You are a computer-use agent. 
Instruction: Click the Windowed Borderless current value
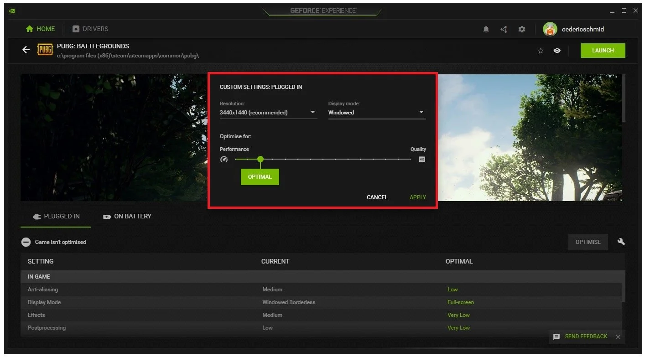289,302
